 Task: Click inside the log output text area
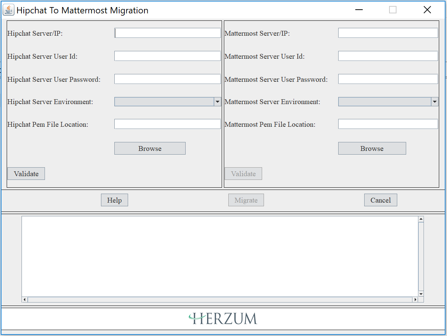coord(220,256)
